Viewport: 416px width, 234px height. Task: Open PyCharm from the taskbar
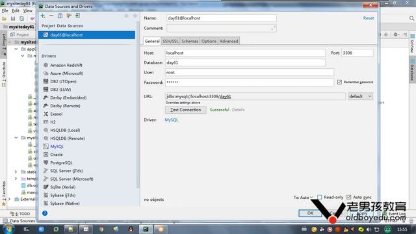coord(146,229)
